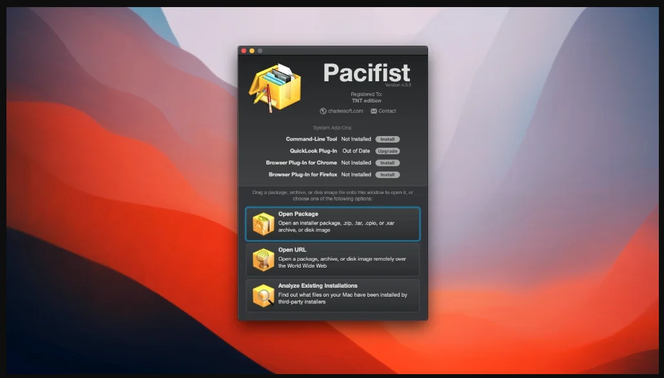Choose the Open Package option

(x=333, y=224)
